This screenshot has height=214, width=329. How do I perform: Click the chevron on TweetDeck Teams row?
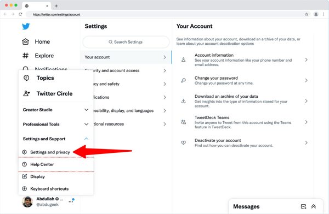coord(307,122)
